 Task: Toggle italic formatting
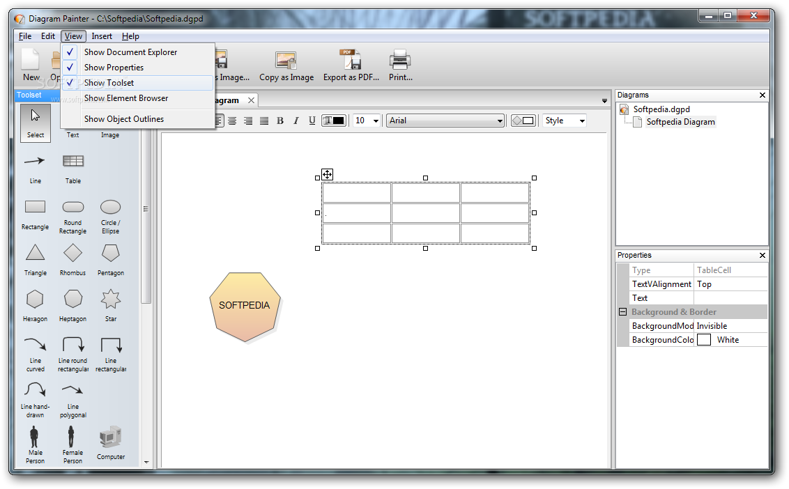pyautogui.click(x=296, y=121)
